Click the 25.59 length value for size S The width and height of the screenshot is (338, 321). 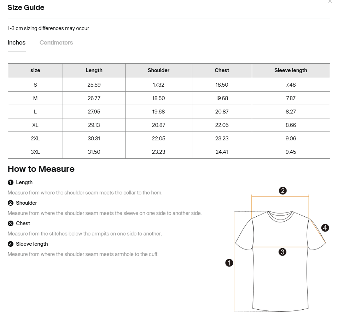94,85
